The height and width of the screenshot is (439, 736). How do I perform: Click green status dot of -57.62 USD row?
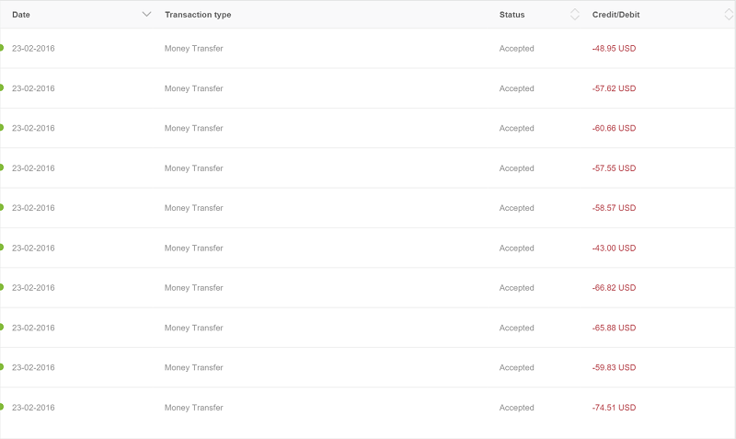pos(2,87)
